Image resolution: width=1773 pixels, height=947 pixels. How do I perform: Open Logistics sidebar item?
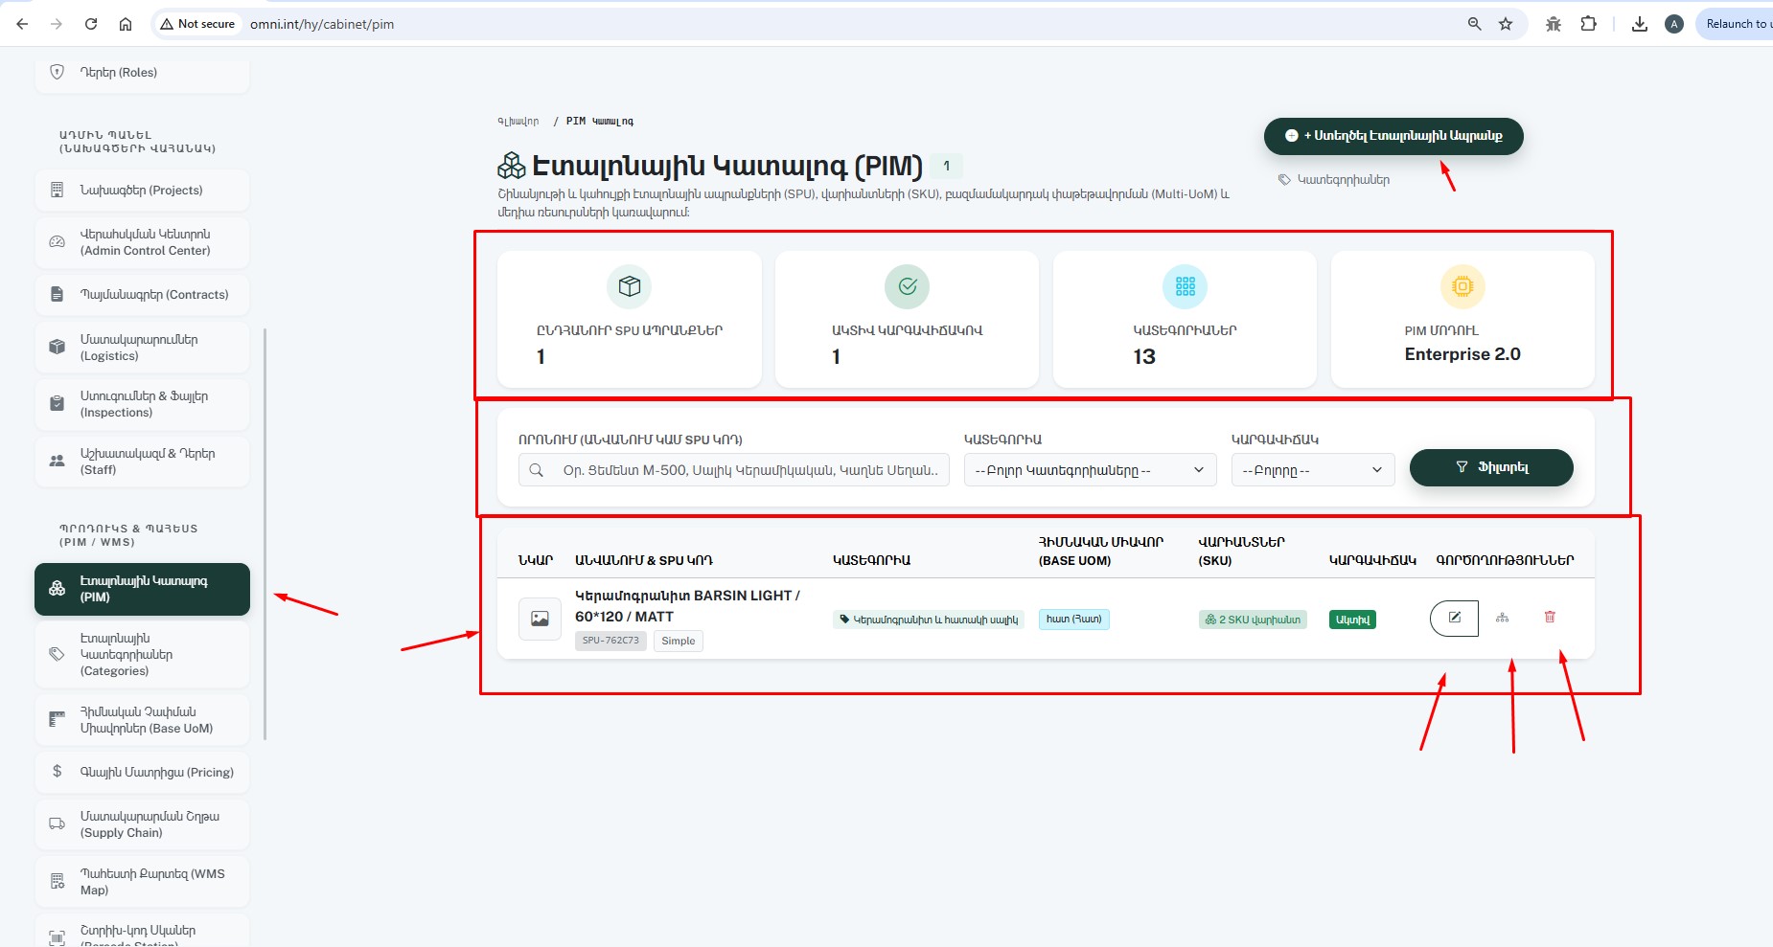(142, 348)
